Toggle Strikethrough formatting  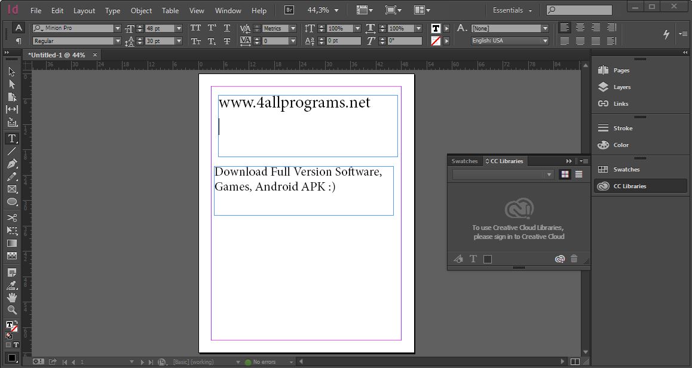[227, 41]
